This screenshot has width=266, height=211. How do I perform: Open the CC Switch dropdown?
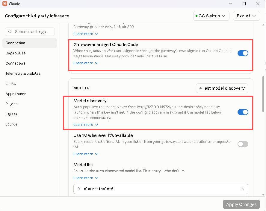[211, 16]
